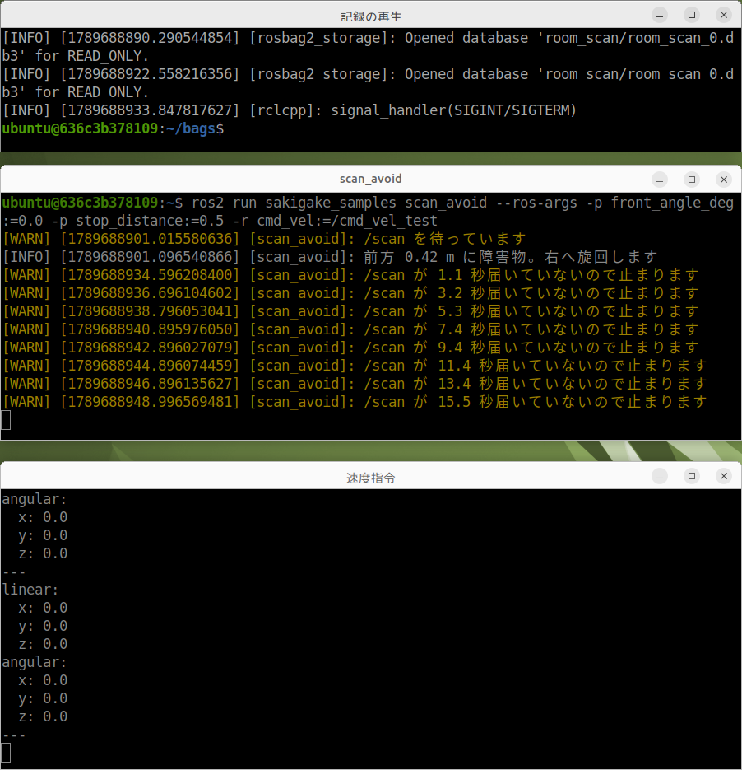The height and width of the screenshot is (770, 742).
Task: Click the log line timestamped 1789688922.558216356
Action: 368,83
